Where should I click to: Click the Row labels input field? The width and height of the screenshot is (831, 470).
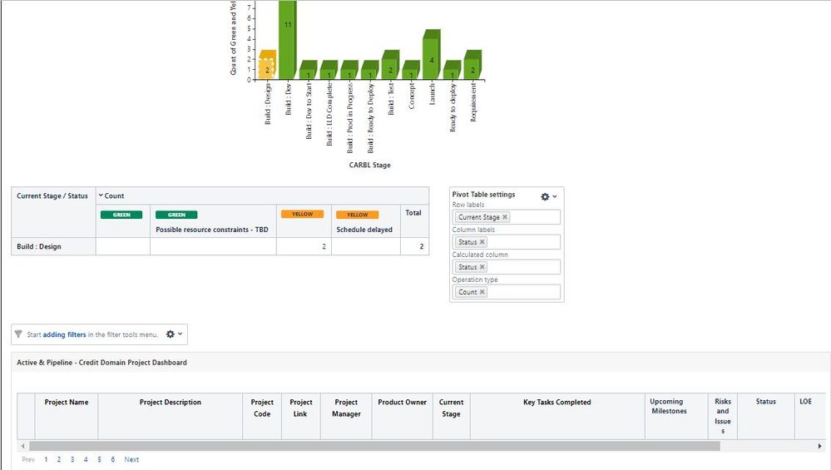[506, 217]
